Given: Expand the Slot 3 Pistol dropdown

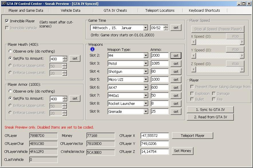Looking at the screenshot, I should 146,63.
